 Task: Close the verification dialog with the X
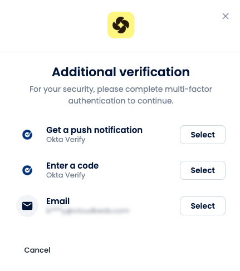click(226, 16)
